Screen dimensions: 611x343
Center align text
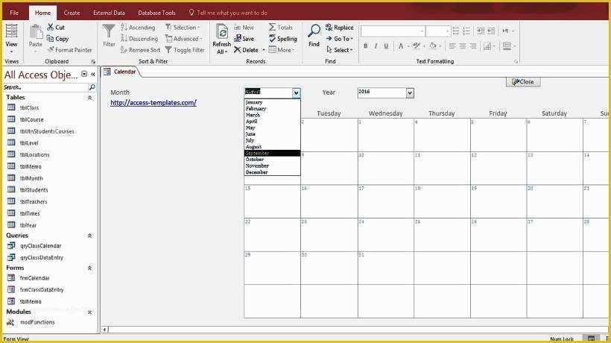pyautogui.click(x=463, y=46)
